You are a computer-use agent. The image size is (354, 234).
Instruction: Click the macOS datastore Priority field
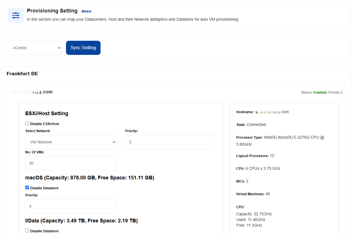coord(71,206)
